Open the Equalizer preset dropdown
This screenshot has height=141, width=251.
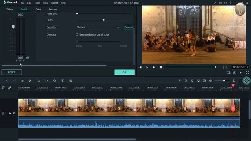(x=98, y=27)
